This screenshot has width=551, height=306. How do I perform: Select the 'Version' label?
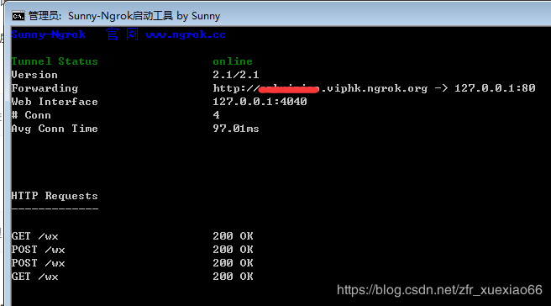coord(34,75)
